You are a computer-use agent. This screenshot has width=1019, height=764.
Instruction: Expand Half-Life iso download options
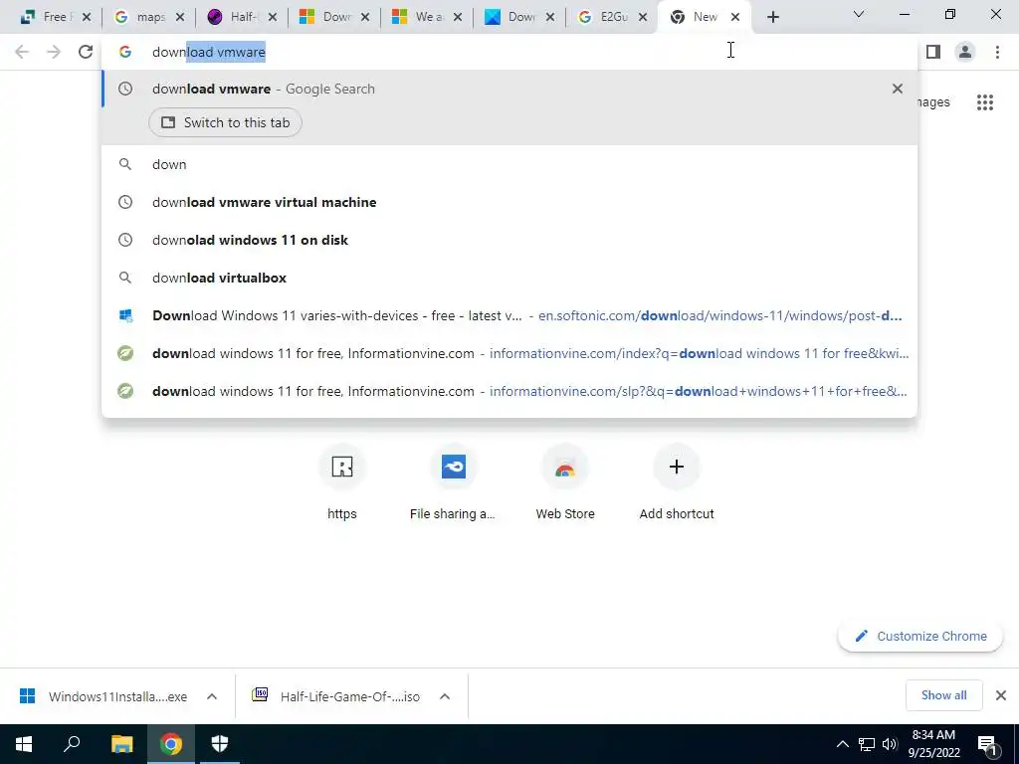[445, 696]
